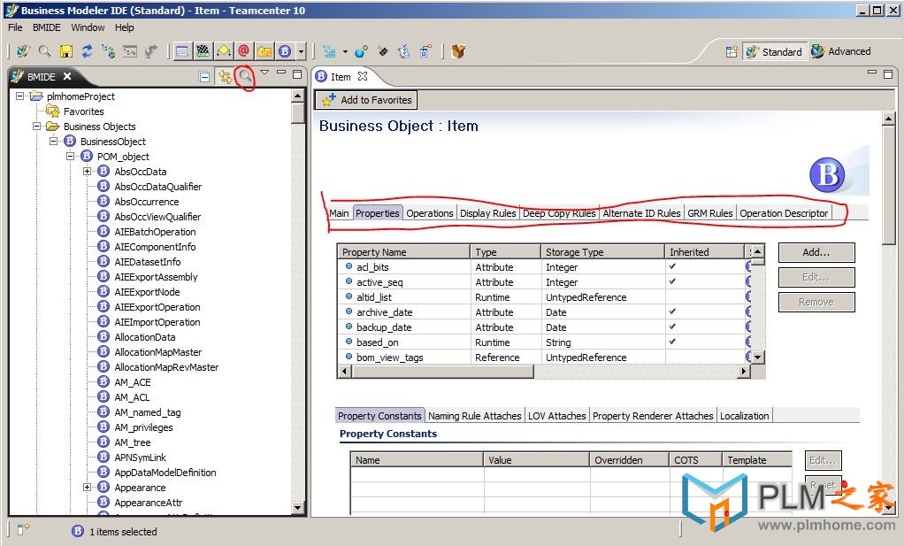Open the File menu
This screenshot has width=904, height=546.
(x=15, y=27)
